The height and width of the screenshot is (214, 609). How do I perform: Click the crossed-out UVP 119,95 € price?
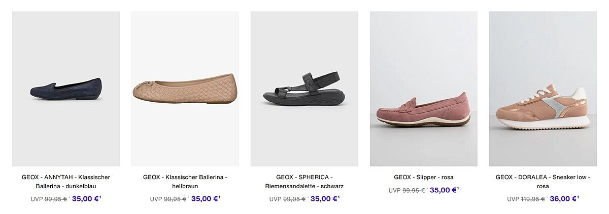tap(532, 199)
